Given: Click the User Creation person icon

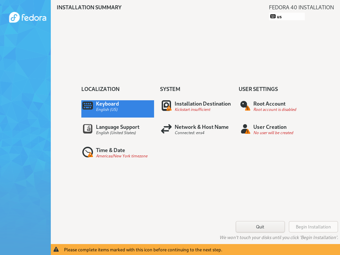Looking at the screenshot, I should pyautogui.click(x=245, y=129).
